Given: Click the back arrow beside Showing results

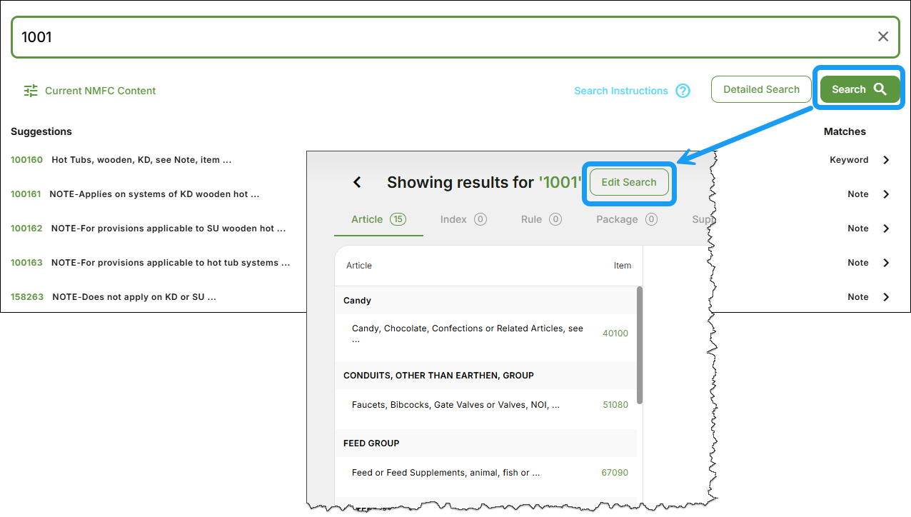Looking at the screenshot, I should tap(357, 183).
